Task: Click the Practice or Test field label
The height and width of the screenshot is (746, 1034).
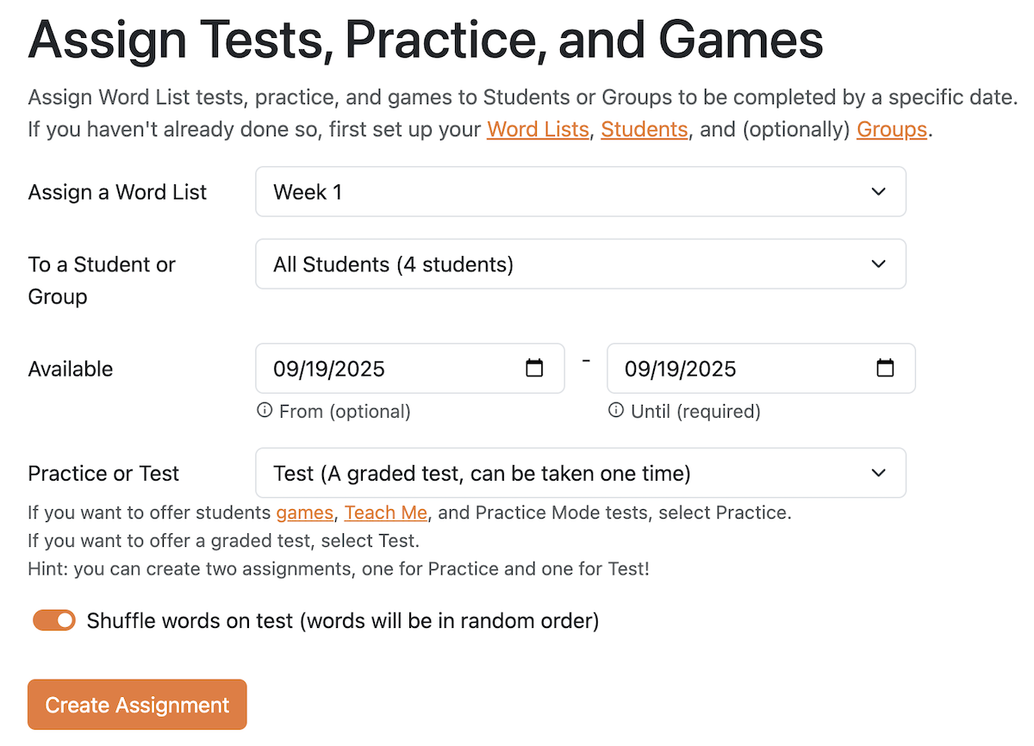Action: [103, 474]
